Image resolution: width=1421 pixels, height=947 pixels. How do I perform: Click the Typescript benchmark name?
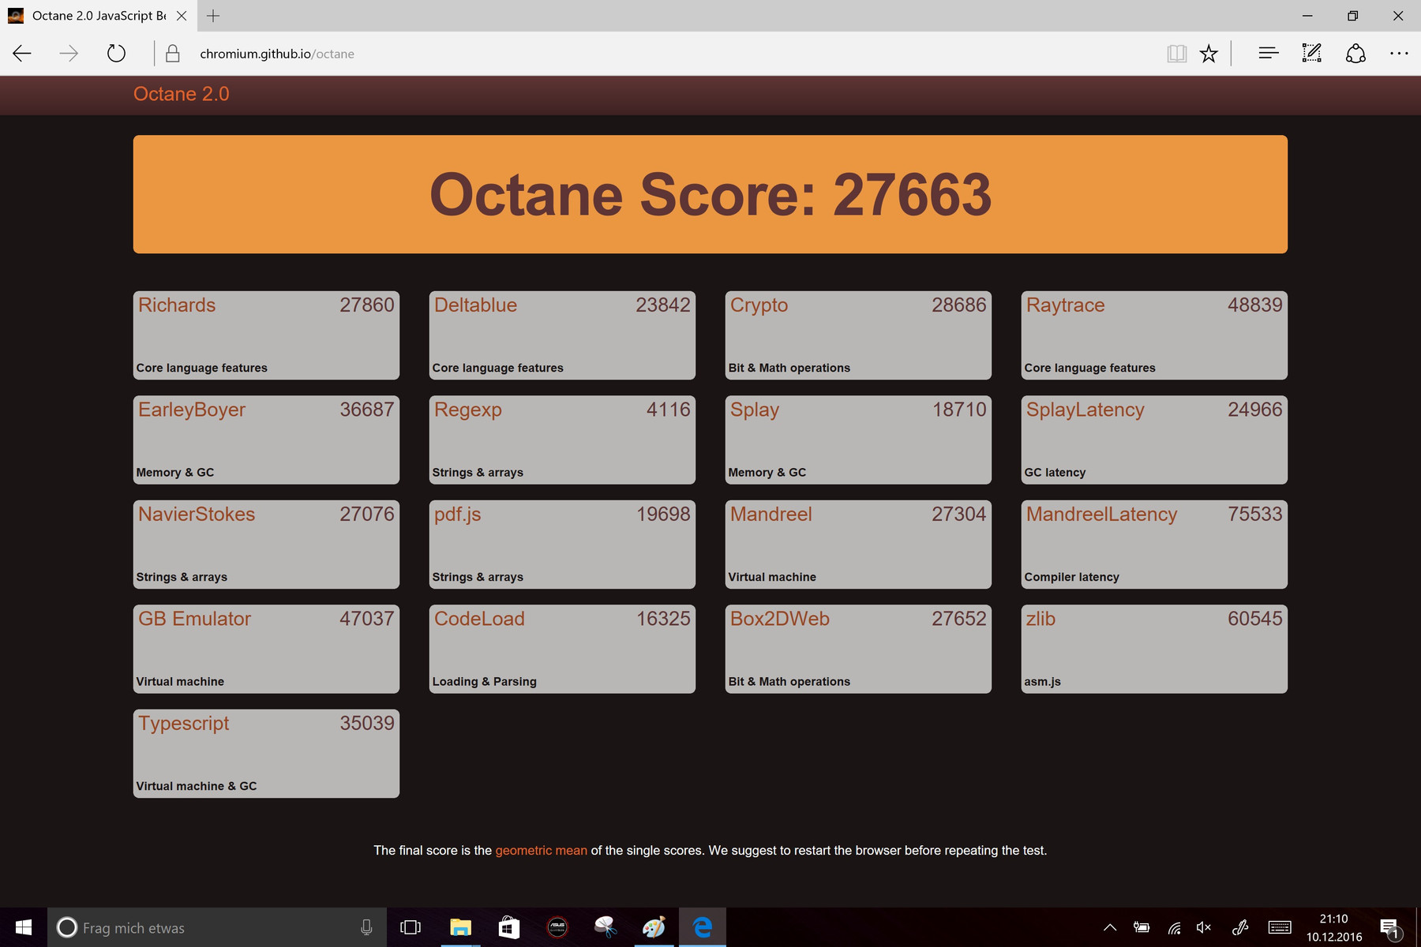[x=184, y=724]
